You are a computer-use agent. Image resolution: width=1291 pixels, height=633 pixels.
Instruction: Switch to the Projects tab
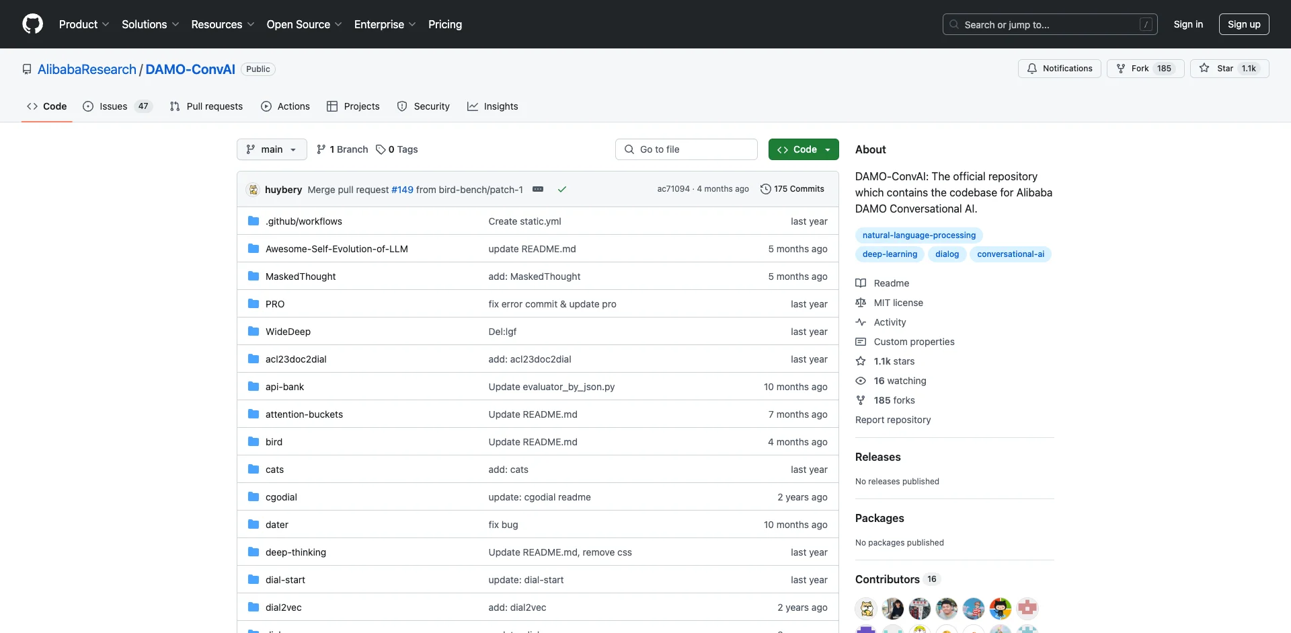click(x=353, y=106)
